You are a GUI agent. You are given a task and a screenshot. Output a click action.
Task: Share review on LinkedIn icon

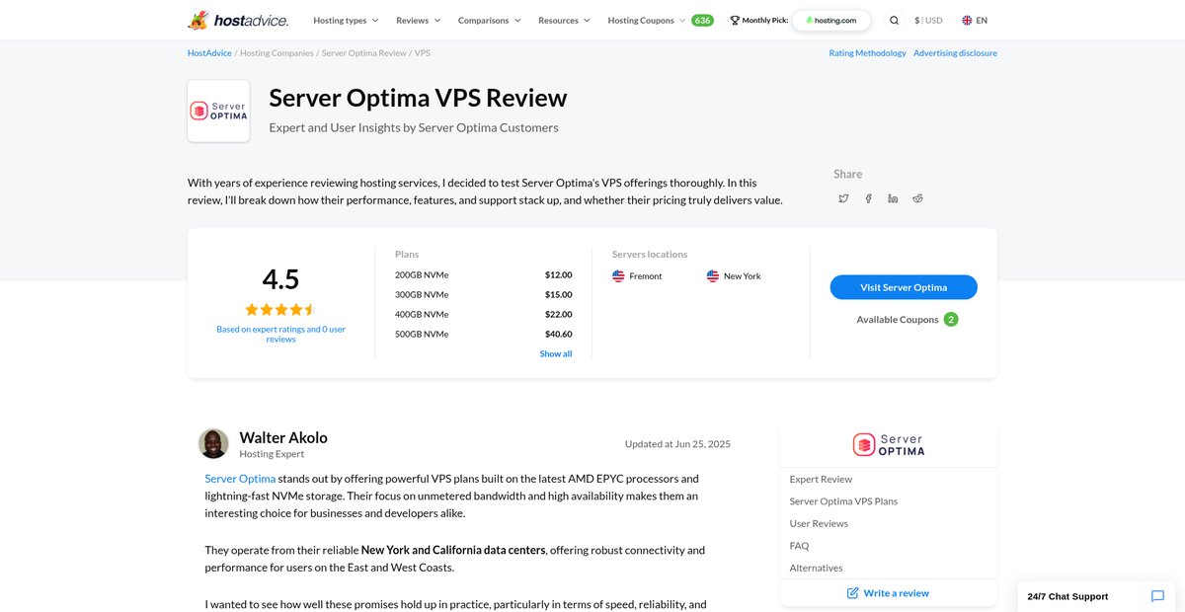coord(893,198)
